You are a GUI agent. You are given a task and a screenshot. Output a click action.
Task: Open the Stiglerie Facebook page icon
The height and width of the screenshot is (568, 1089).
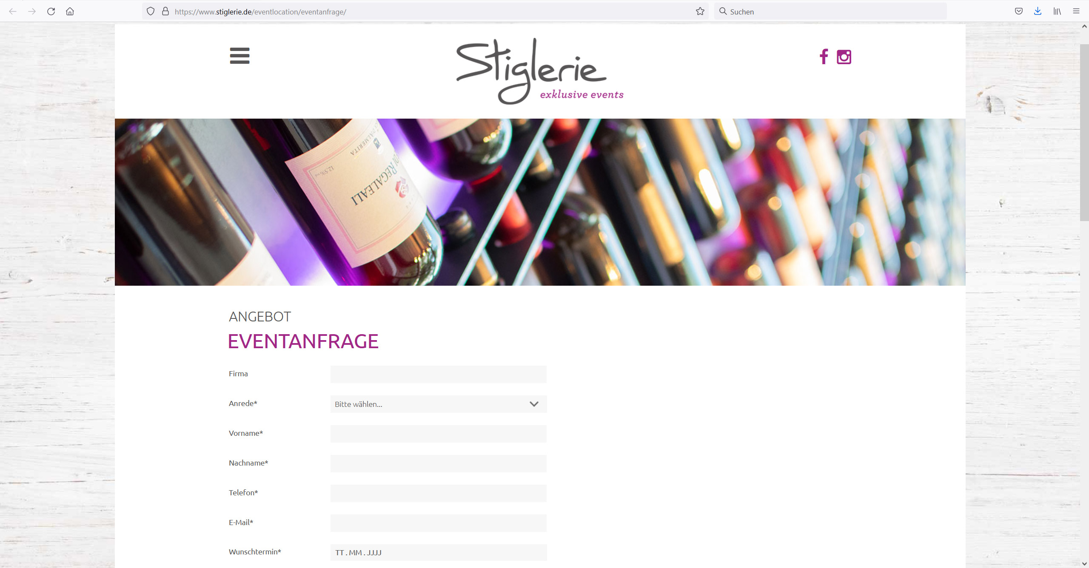(x=824, y=57)
